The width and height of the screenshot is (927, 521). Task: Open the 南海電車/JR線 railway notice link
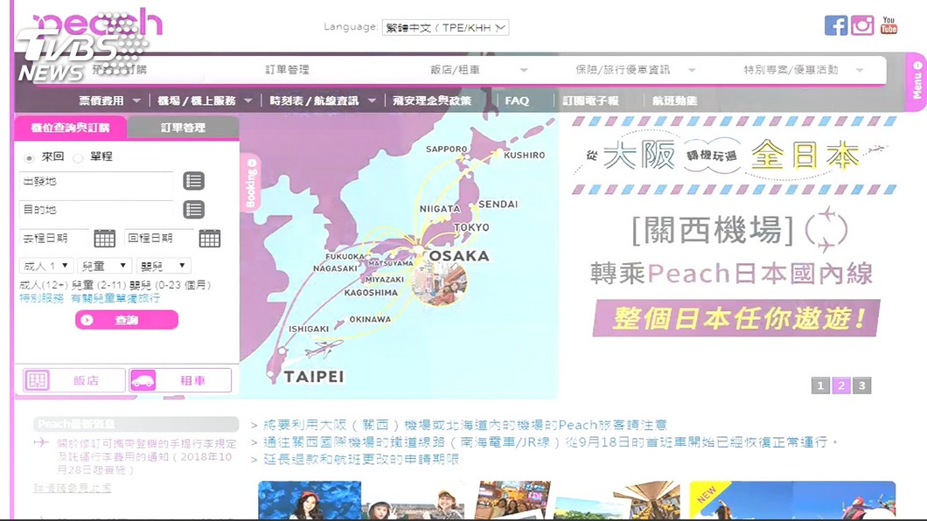coord(550,441)
